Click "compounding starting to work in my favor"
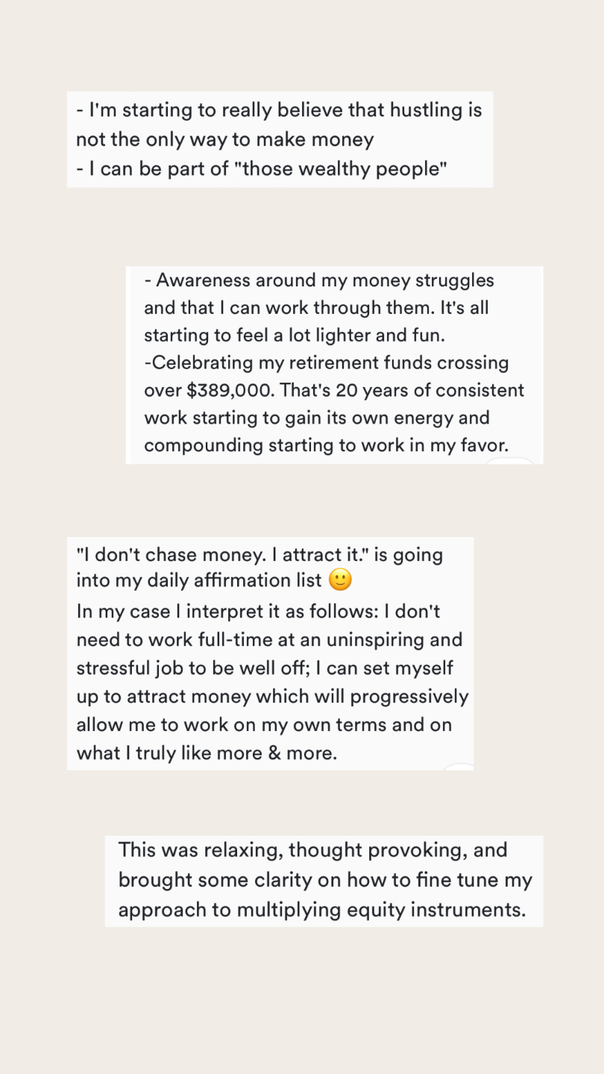 pyautogui.click(x=326, y=446)
